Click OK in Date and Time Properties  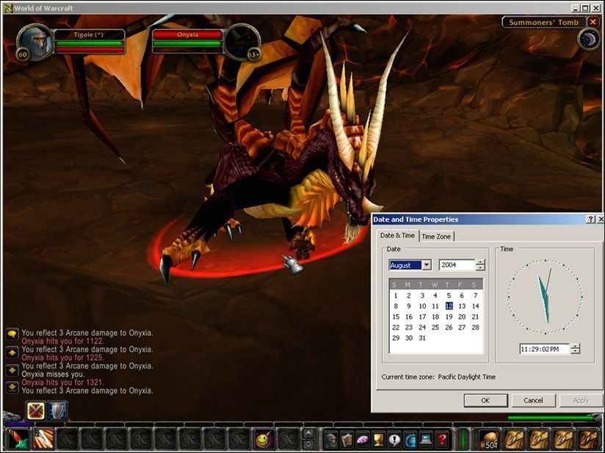(x=485, y=401)
